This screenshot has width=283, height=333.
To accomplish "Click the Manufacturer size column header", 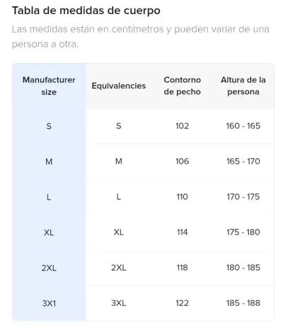I will [x=49, y=86].
